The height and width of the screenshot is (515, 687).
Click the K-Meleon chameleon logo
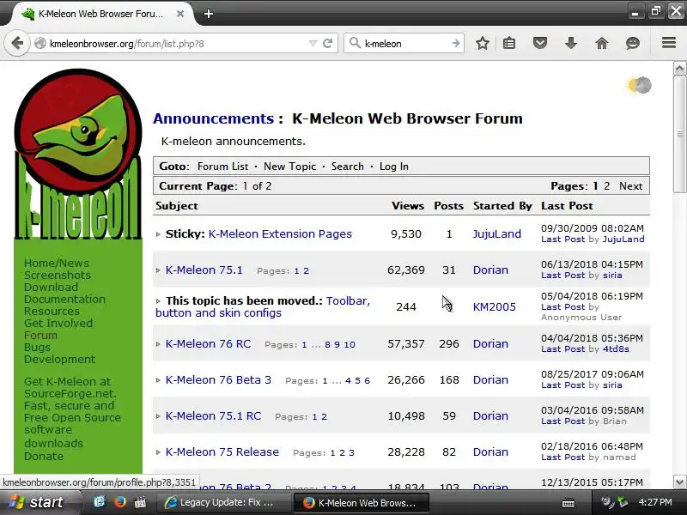[x=78, y=154]
